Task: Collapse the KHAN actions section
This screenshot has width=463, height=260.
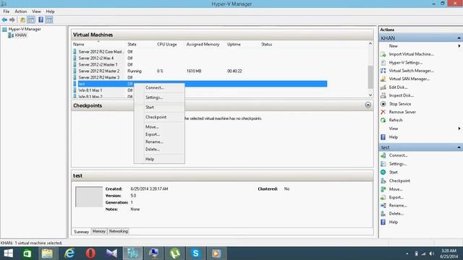Action: click(459, 38)
